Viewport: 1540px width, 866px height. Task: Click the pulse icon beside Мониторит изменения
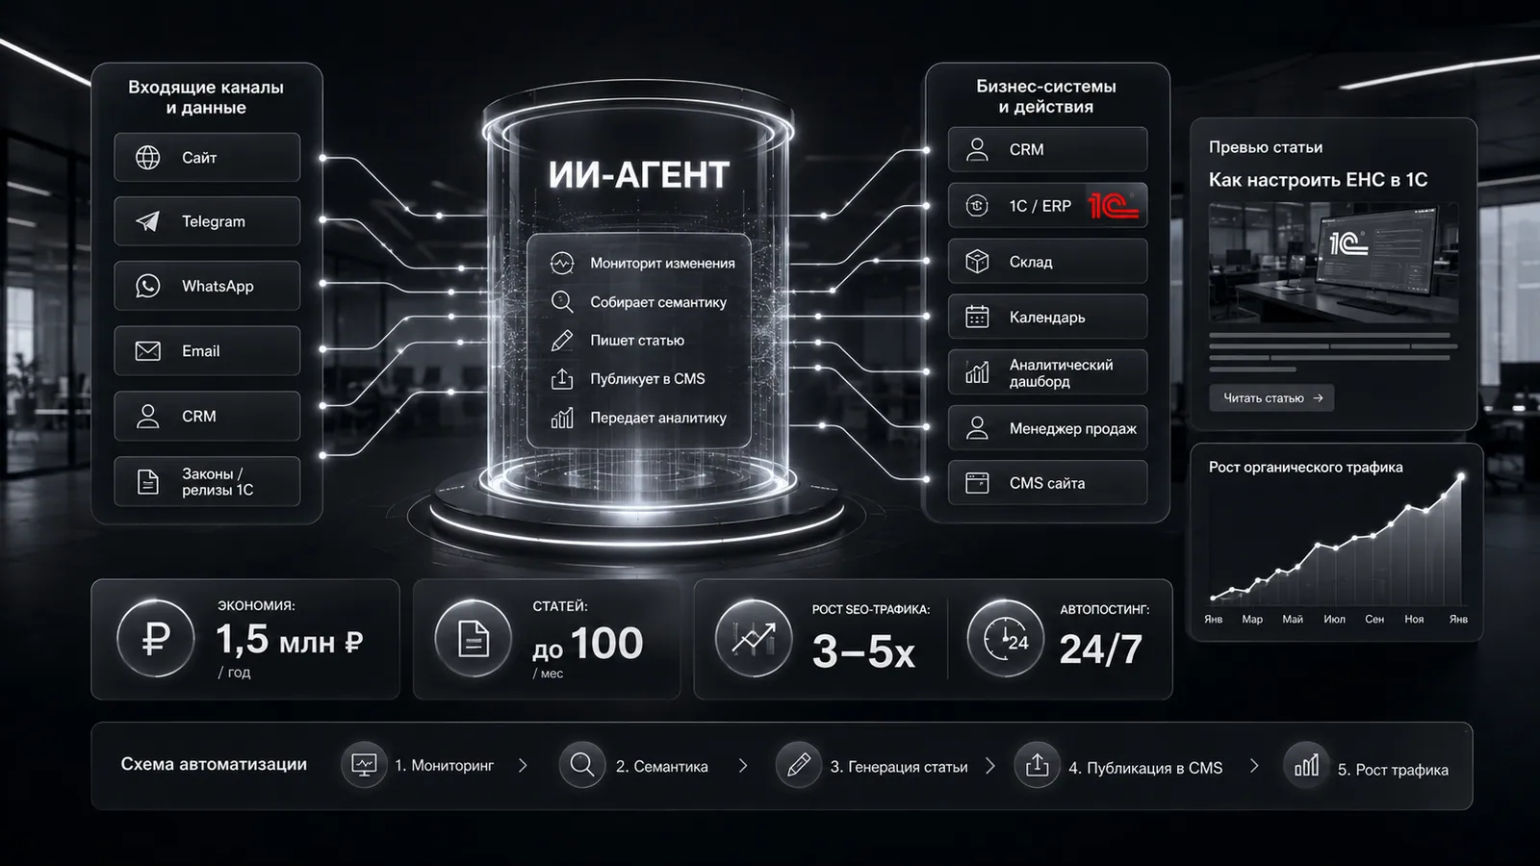click(562, 263)
